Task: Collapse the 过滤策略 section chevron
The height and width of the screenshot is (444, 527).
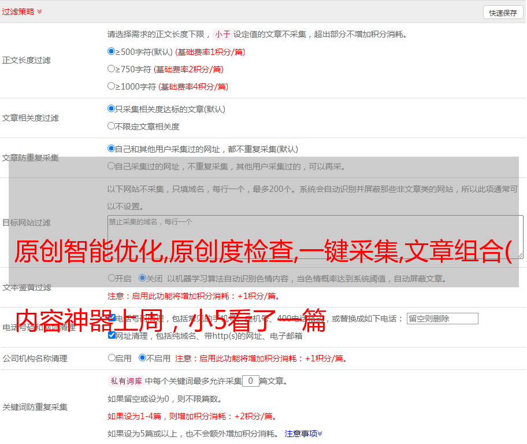Action: coord(39,12)
